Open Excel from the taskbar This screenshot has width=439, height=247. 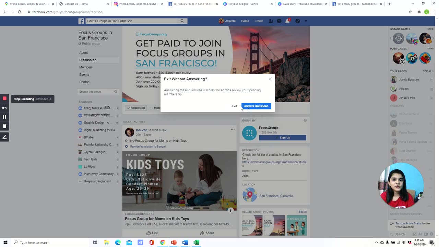[196, 243]
